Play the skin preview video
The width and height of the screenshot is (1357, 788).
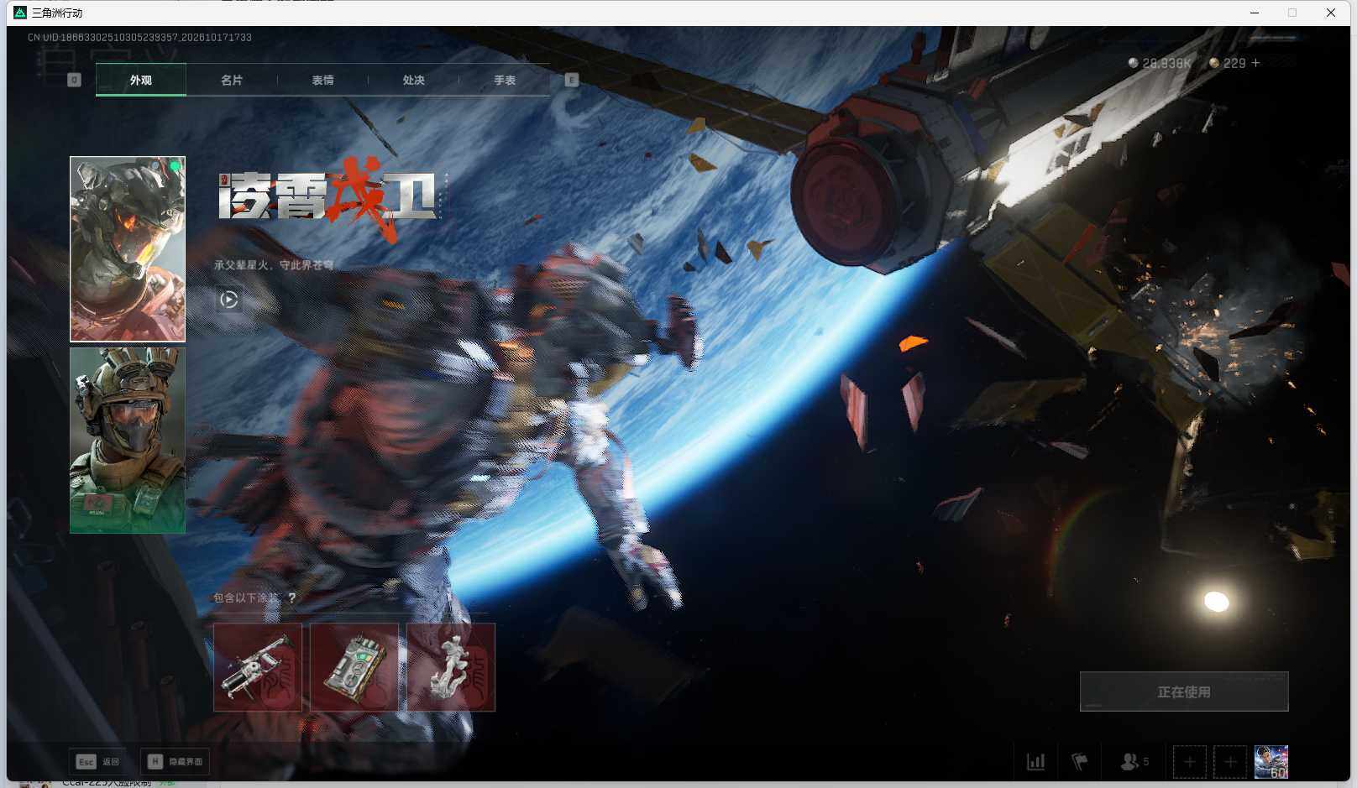pos(228,300)
